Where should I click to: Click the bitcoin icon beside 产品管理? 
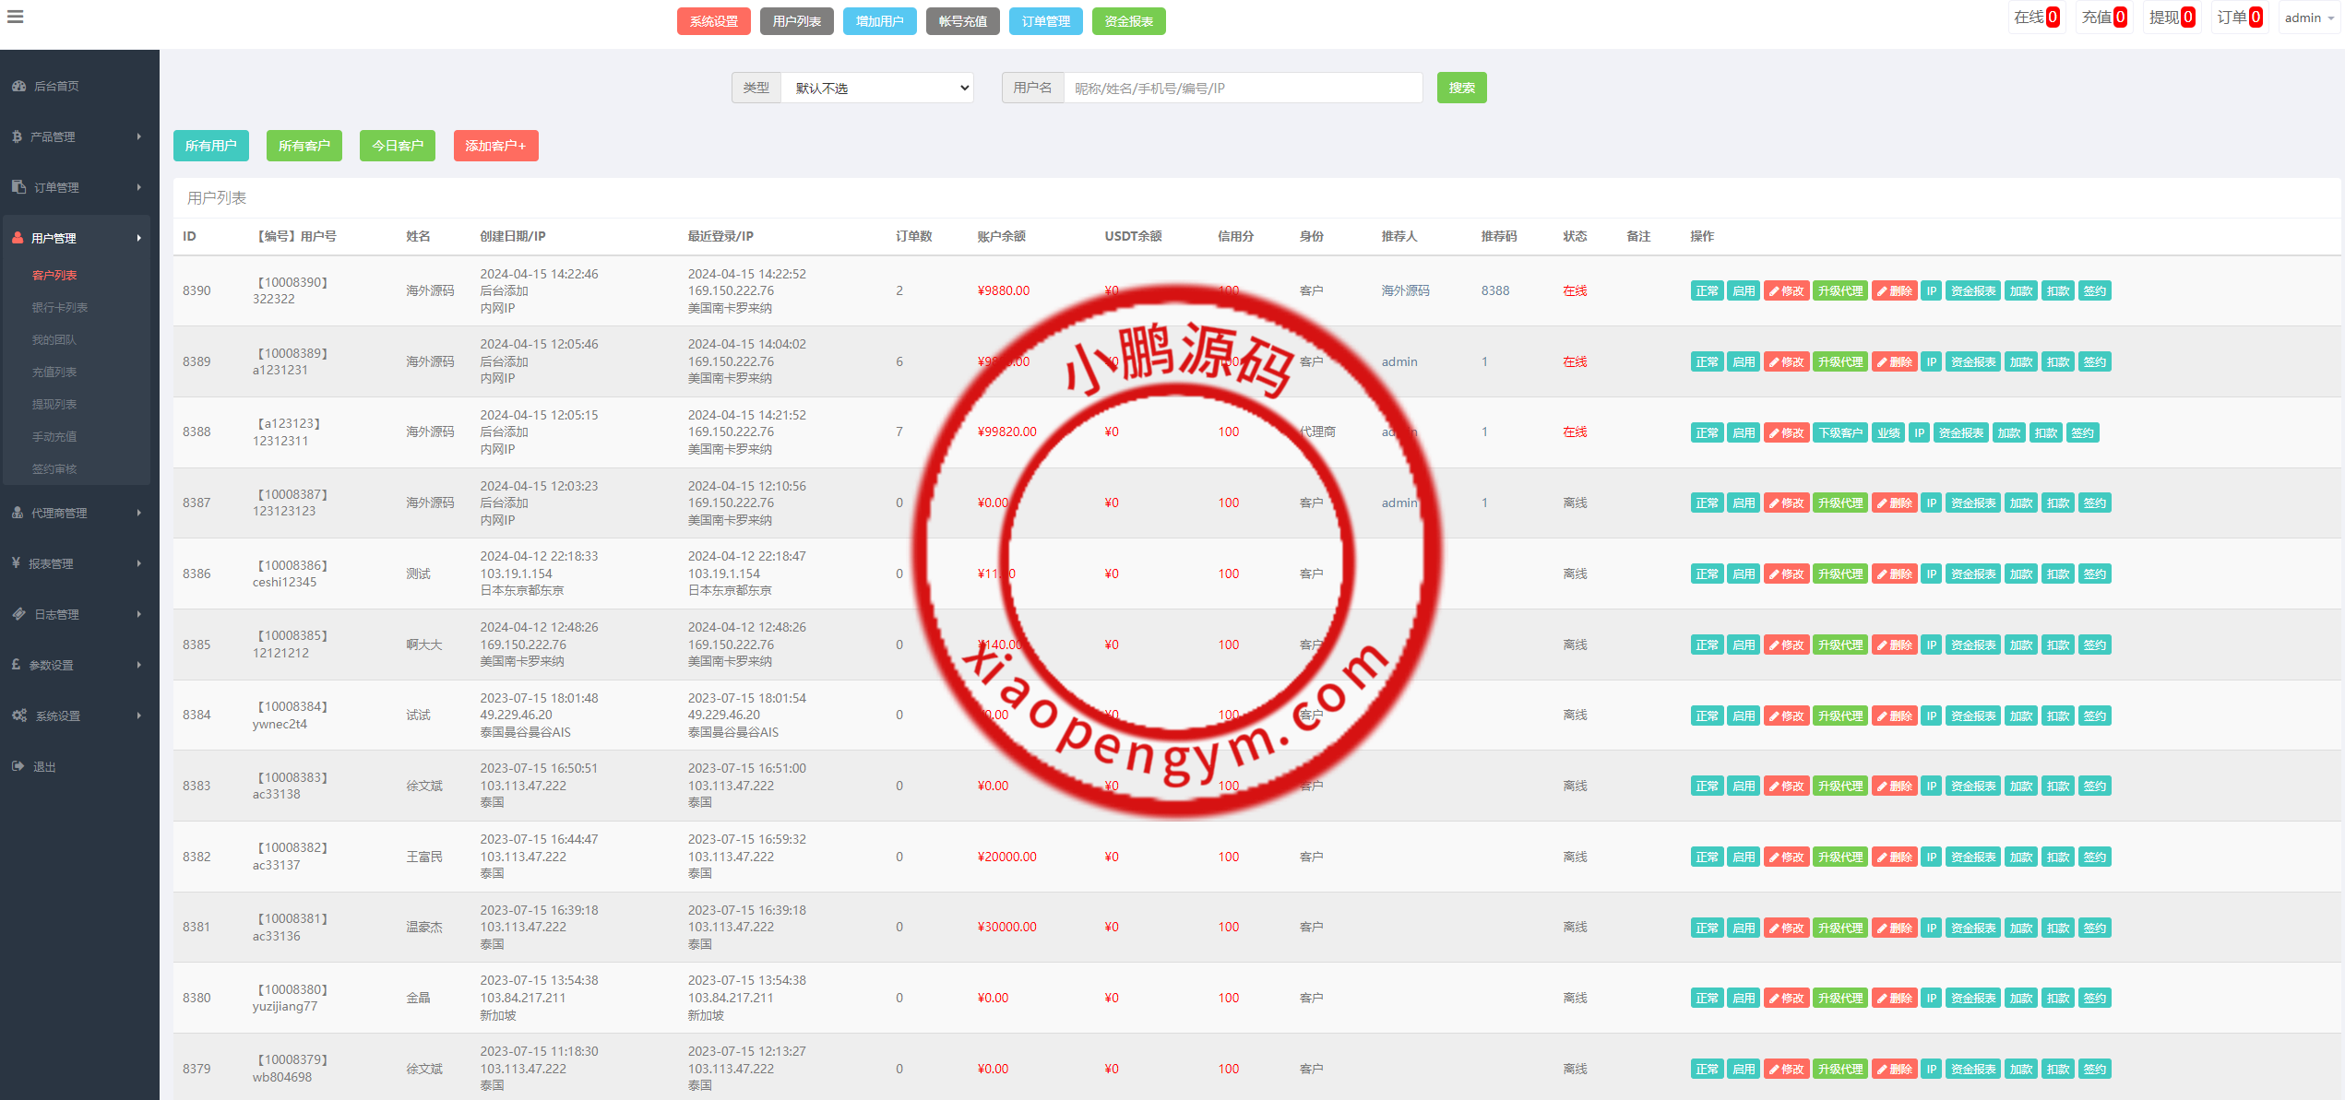click(18, 136)
